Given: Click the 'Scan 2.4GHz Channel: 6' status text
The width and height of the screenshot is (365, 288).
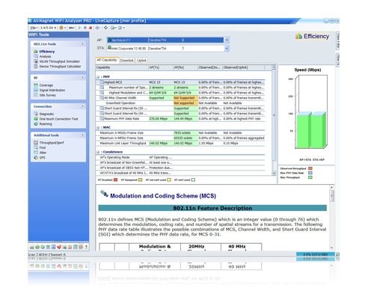Looking at the screenshot, I should point(47,254).
